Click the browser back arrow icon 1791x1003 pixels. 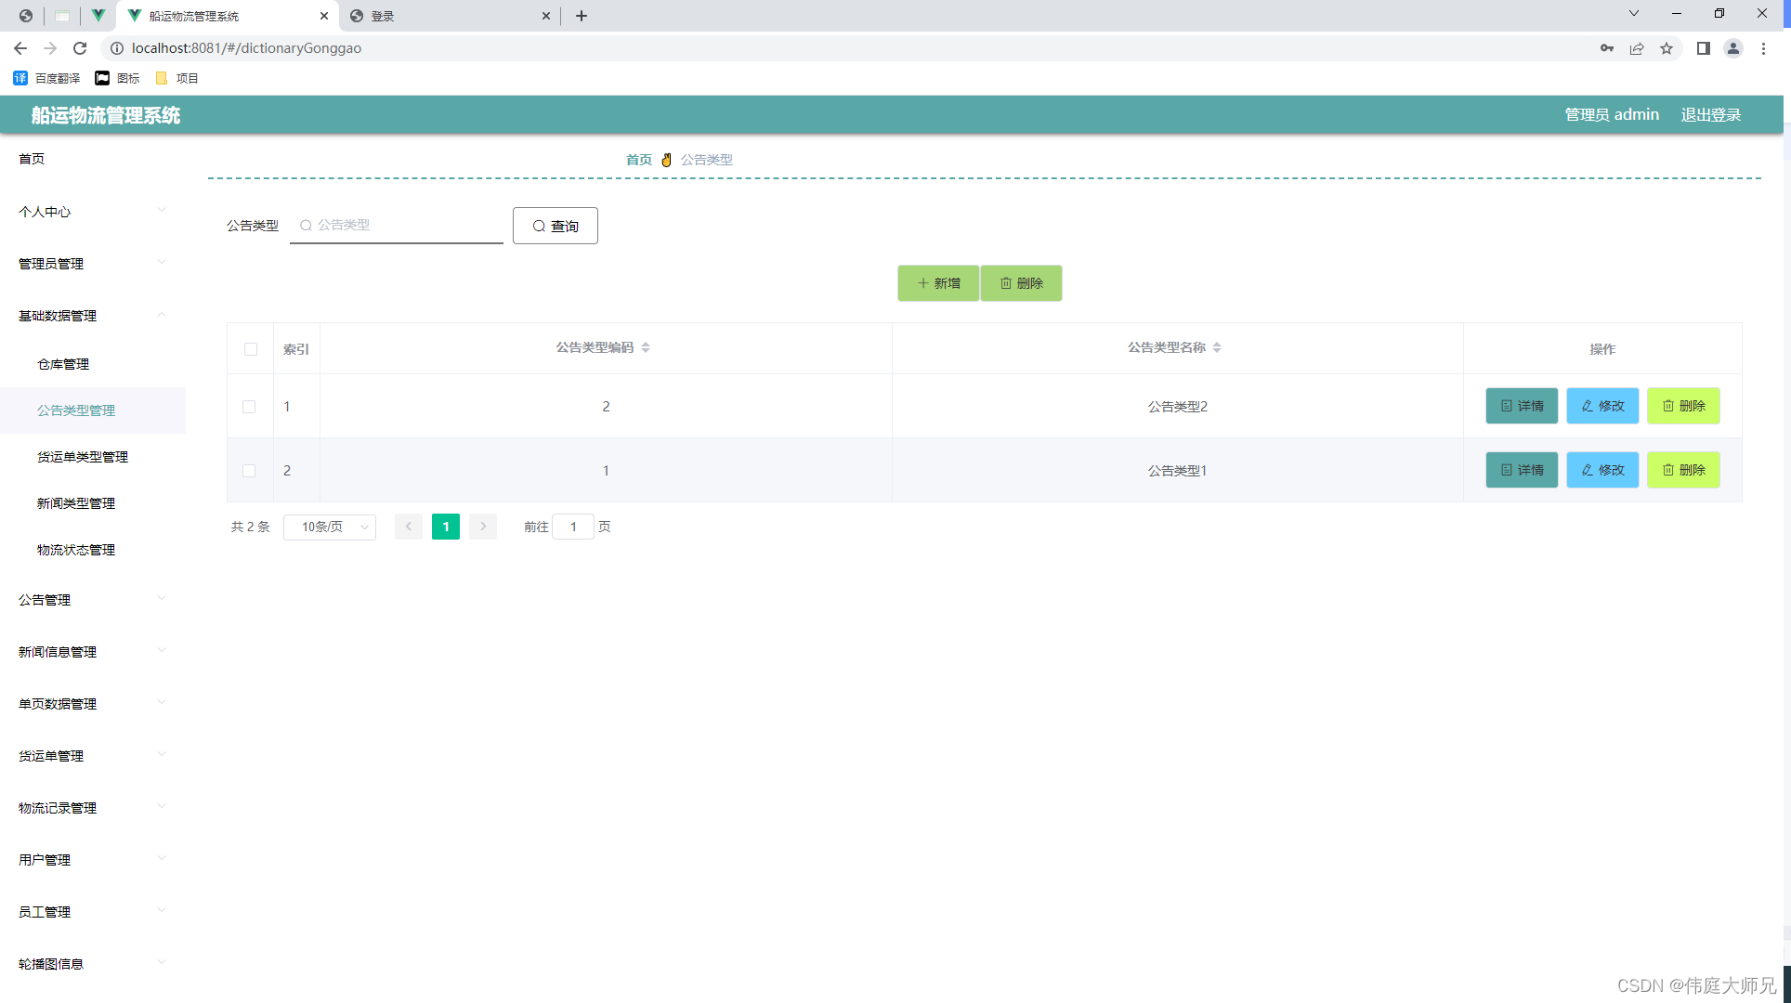(x=20, y=48)
